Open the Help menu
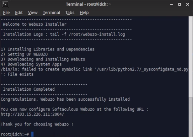The width and height of the screenshot is (193, 137). (x=84, y=13)
